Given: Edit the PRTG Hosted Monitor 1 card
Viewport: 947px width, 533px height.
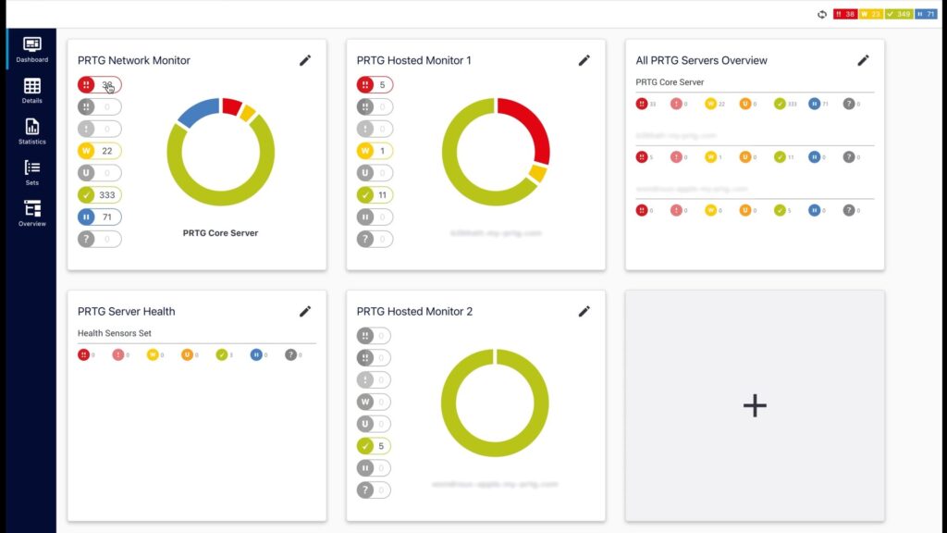Looking at the screenshot, I should click(x=584, y=60).
